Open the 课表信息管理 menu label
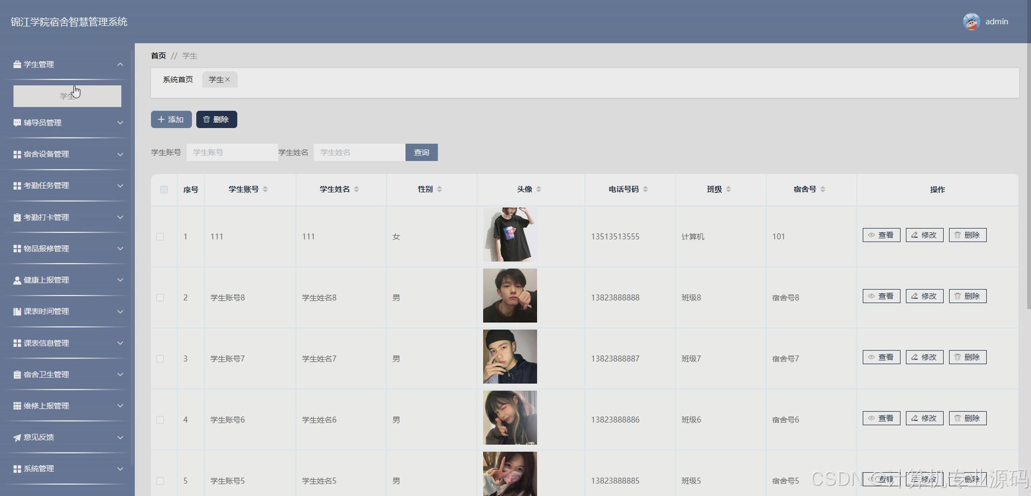Viewport: 1031px width, 496px height. [x=46, y=343]
